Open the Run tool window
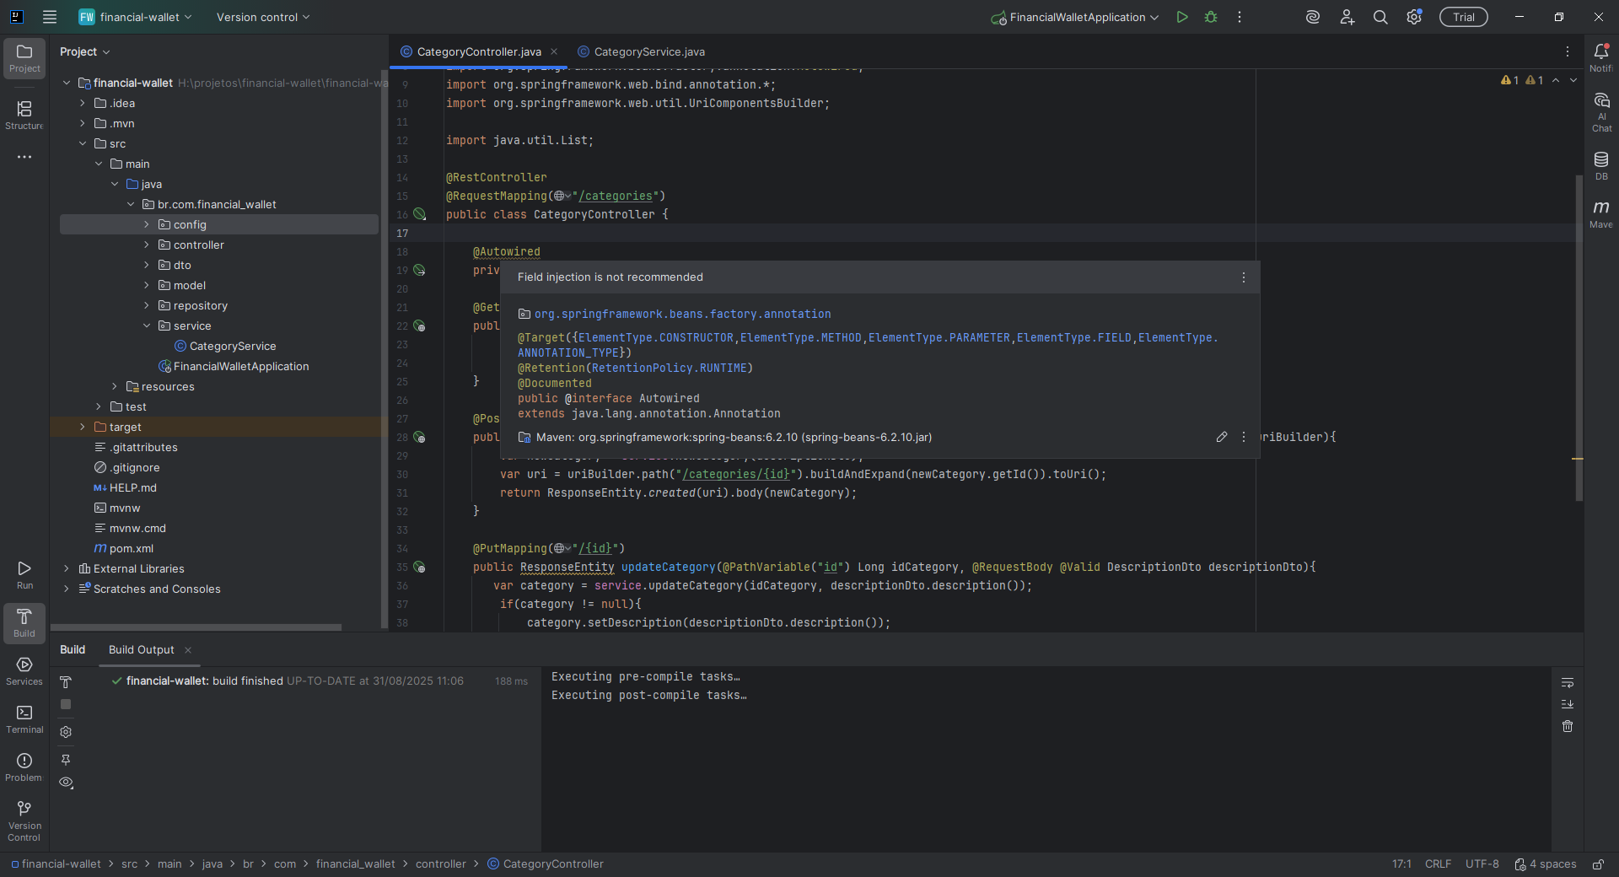 coord(24,575)
